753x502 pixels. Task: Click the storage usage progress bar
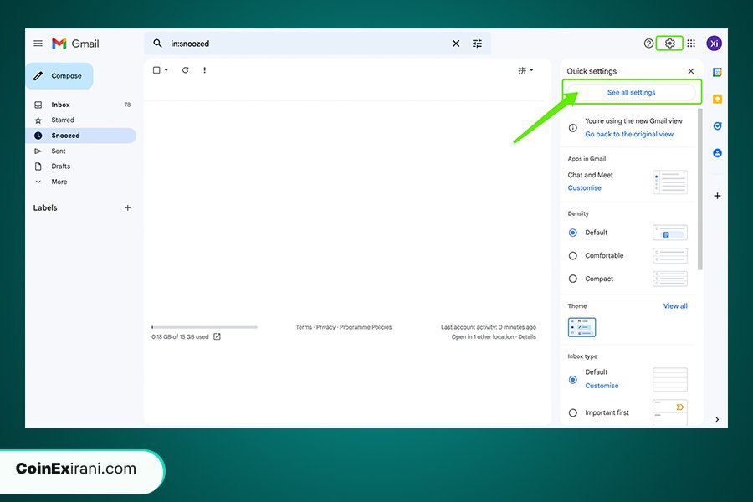(x=205, y=327)
